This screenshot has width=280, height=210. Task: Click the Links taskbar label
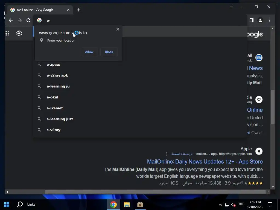pyautogui.click(x=31, y=205)
